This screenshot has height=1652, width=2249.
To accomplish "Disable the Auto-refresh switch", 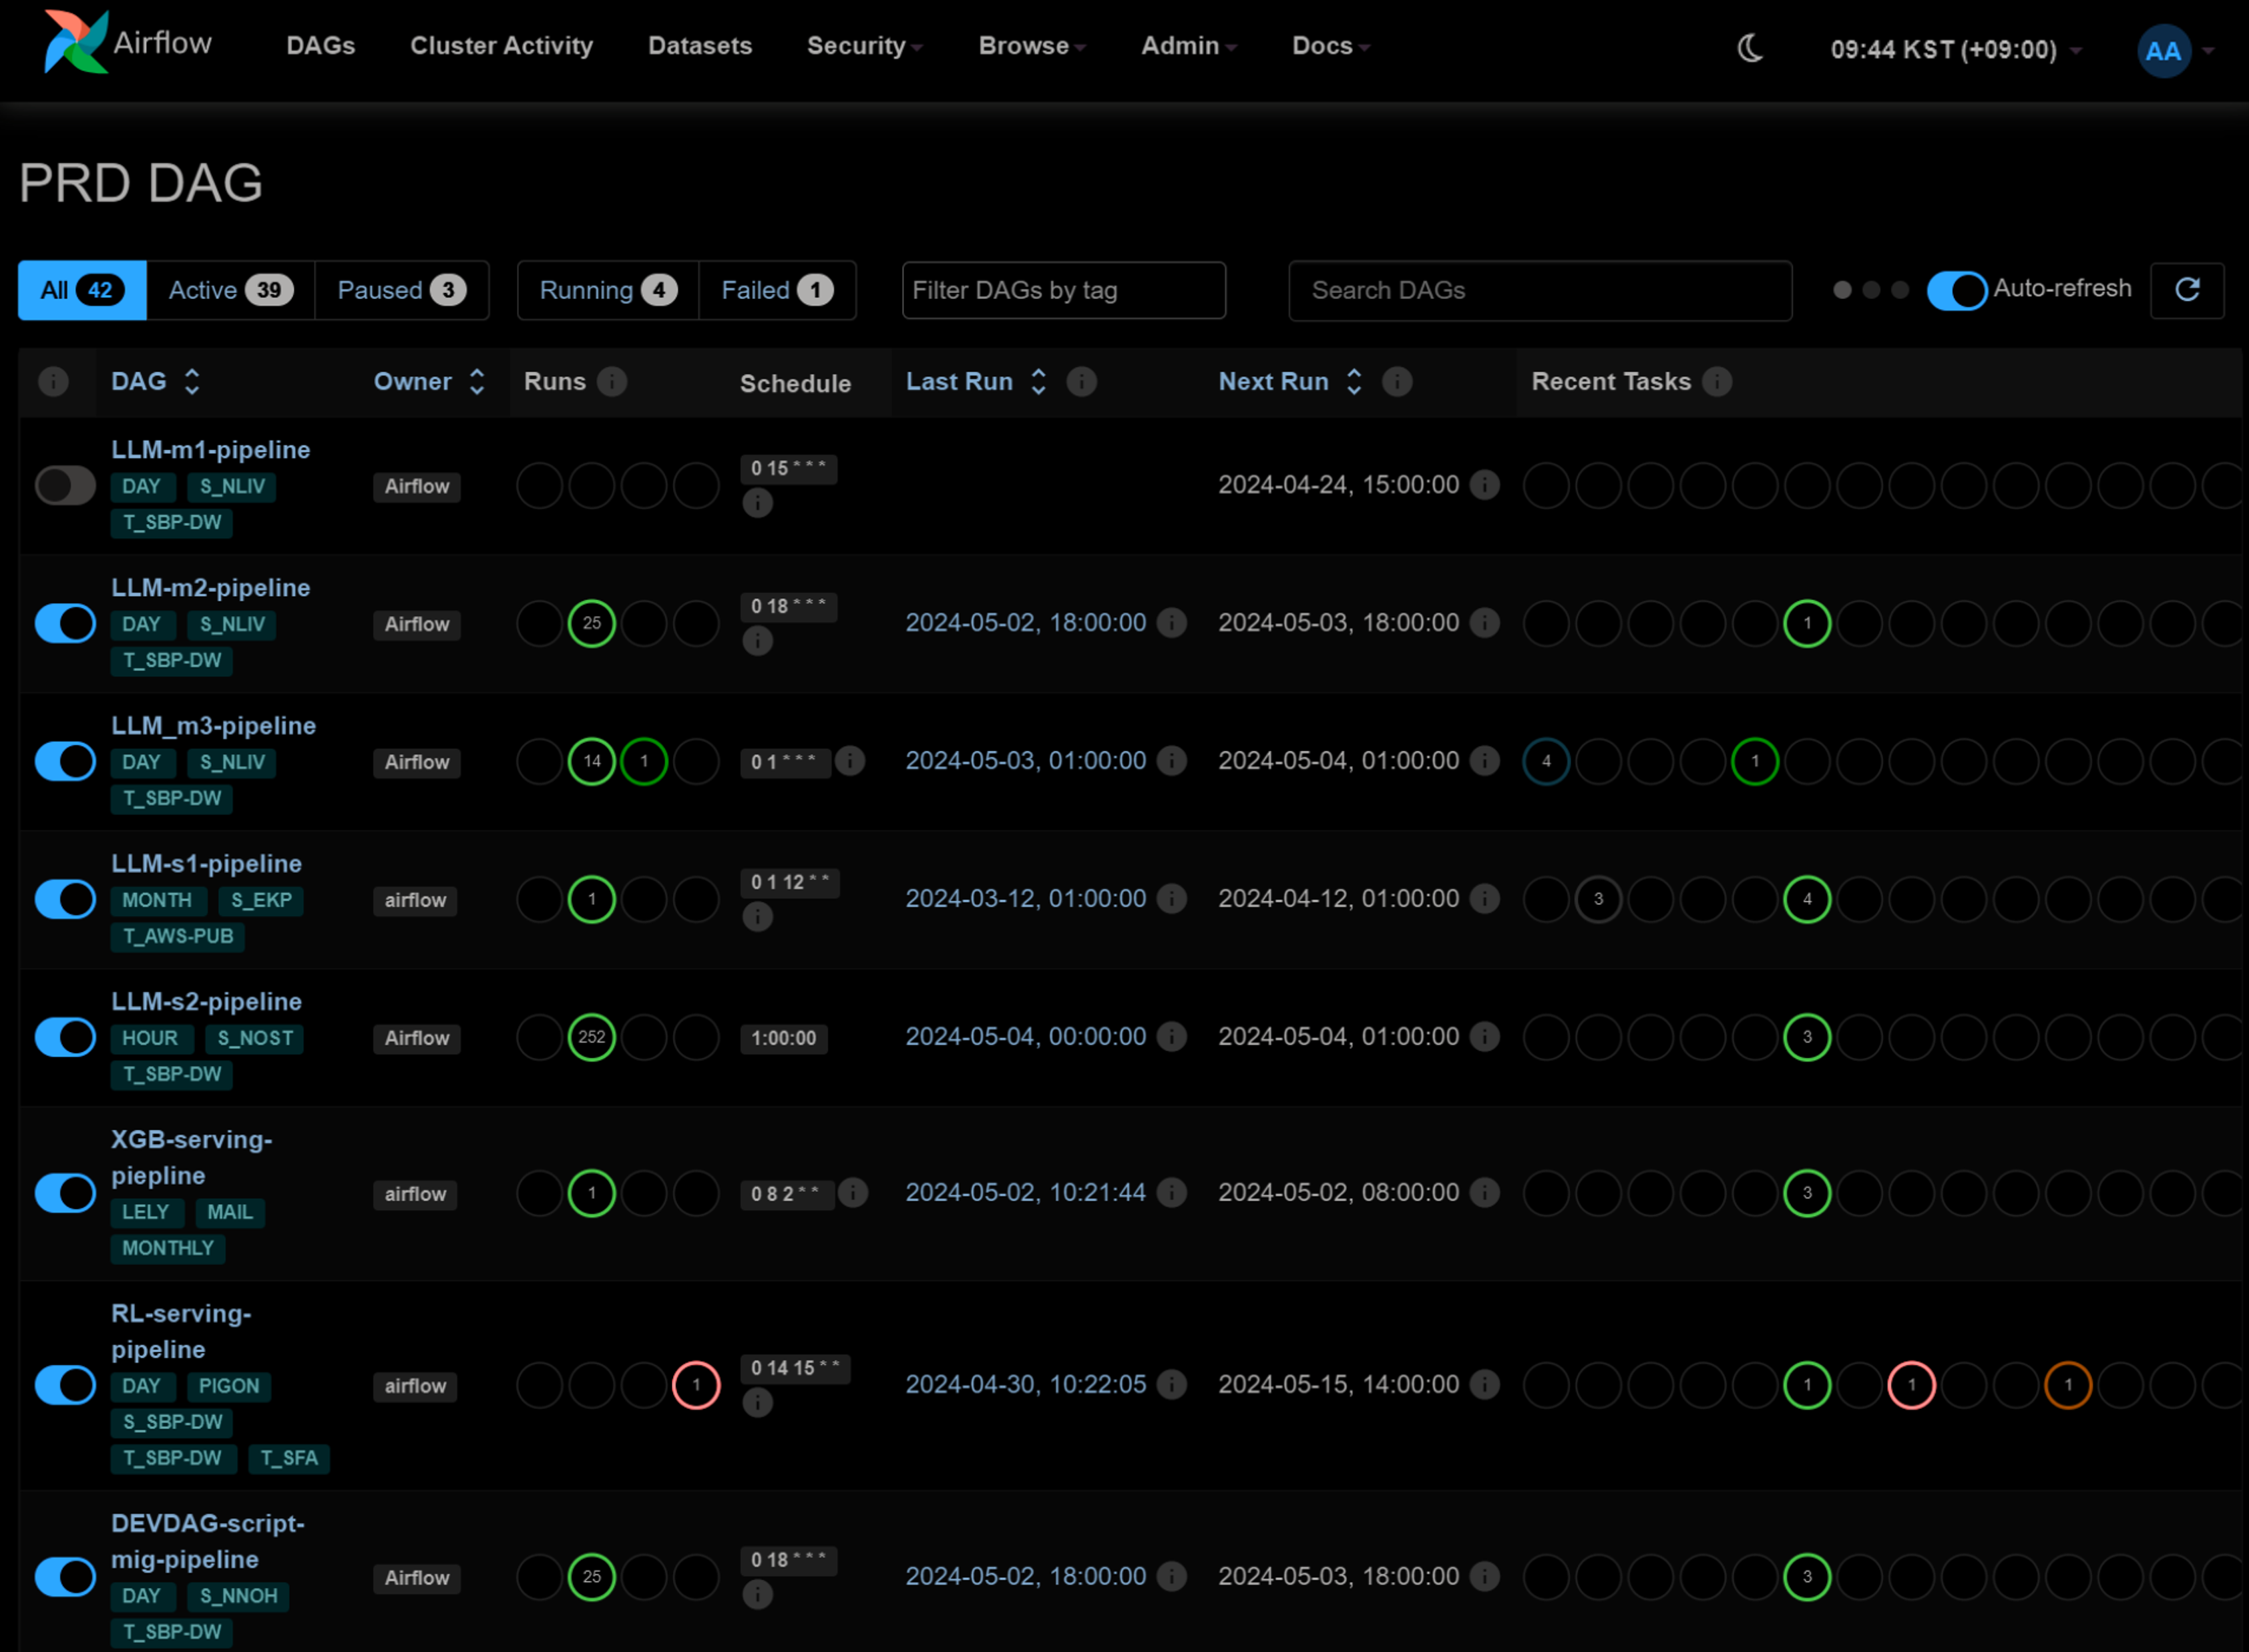I will tap(1957, 290).
